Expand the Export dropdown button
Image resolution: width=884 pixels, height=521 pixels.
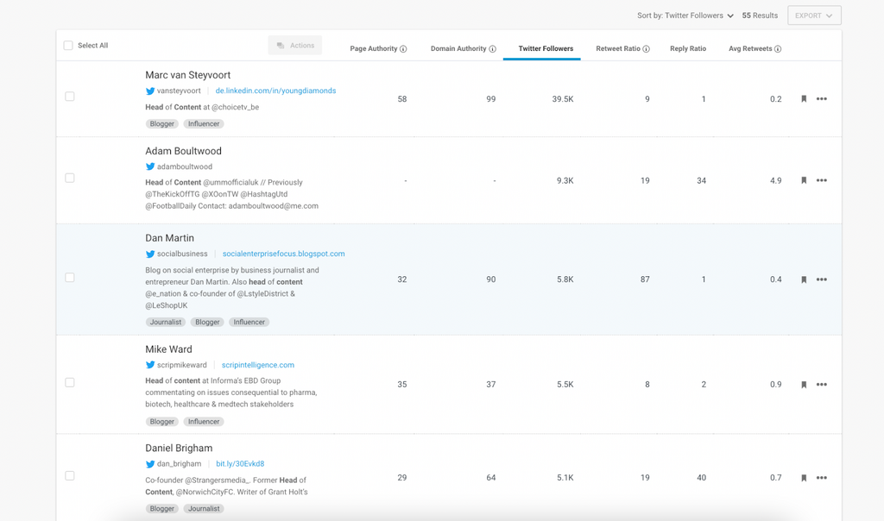814,16
